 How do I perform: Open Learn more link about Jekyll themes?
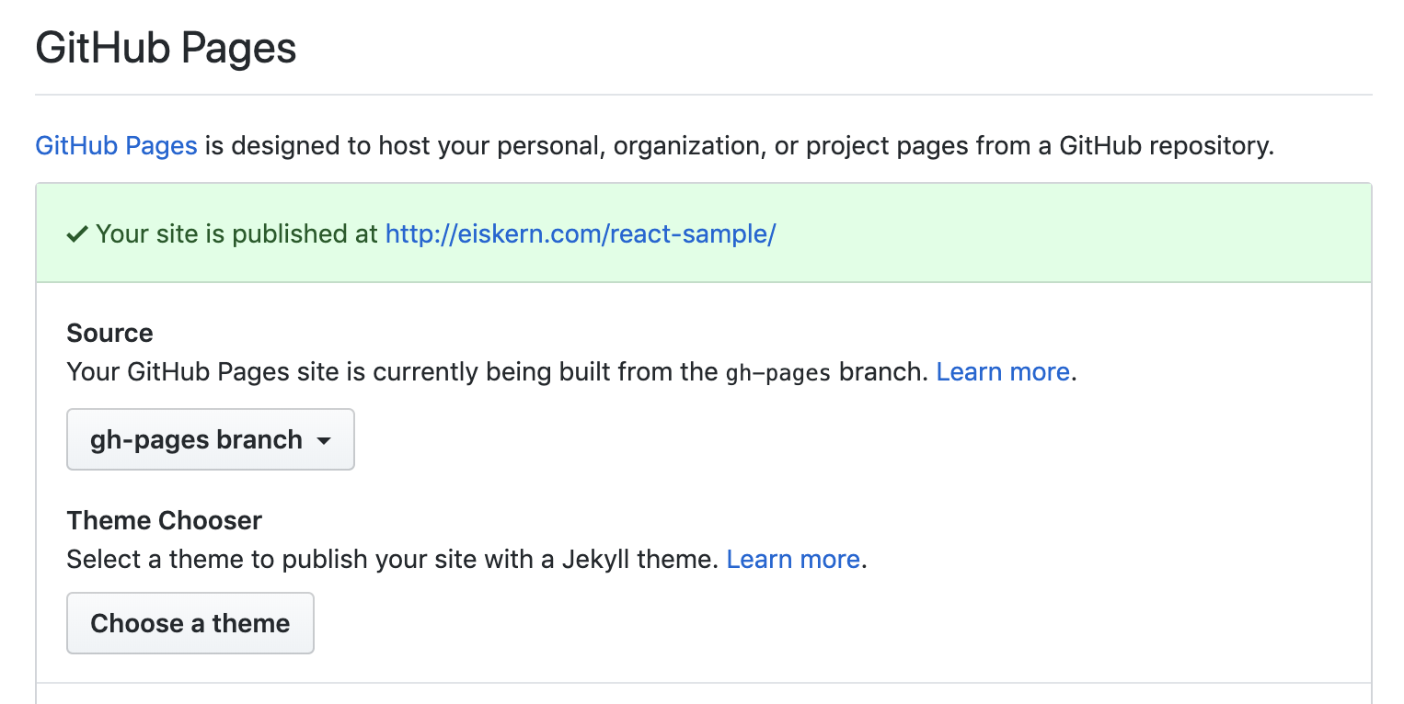tap(792, 559)
